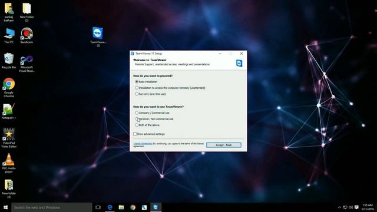Click Accept - finish button
Viewport: 377px width, 212px height.
pyautogui.click(x=224, y=145)
